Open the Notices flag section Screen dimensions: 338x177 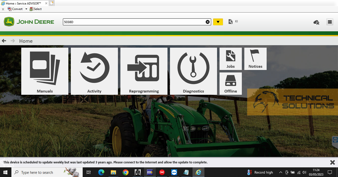[x=255, y=59]
